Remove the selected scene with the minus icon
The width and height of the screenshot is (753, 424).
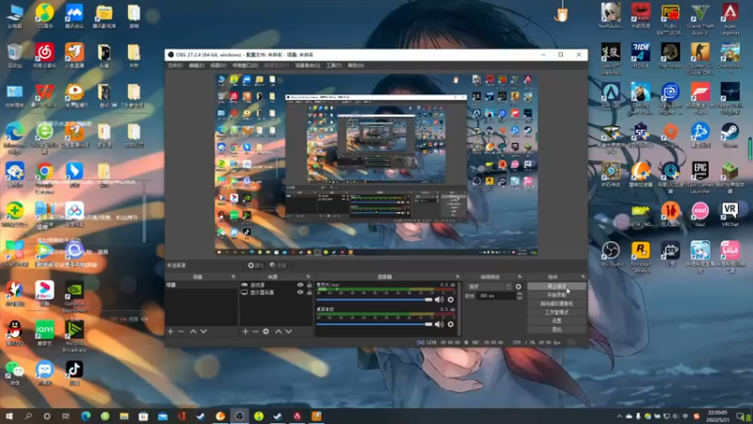coord(181,332)
